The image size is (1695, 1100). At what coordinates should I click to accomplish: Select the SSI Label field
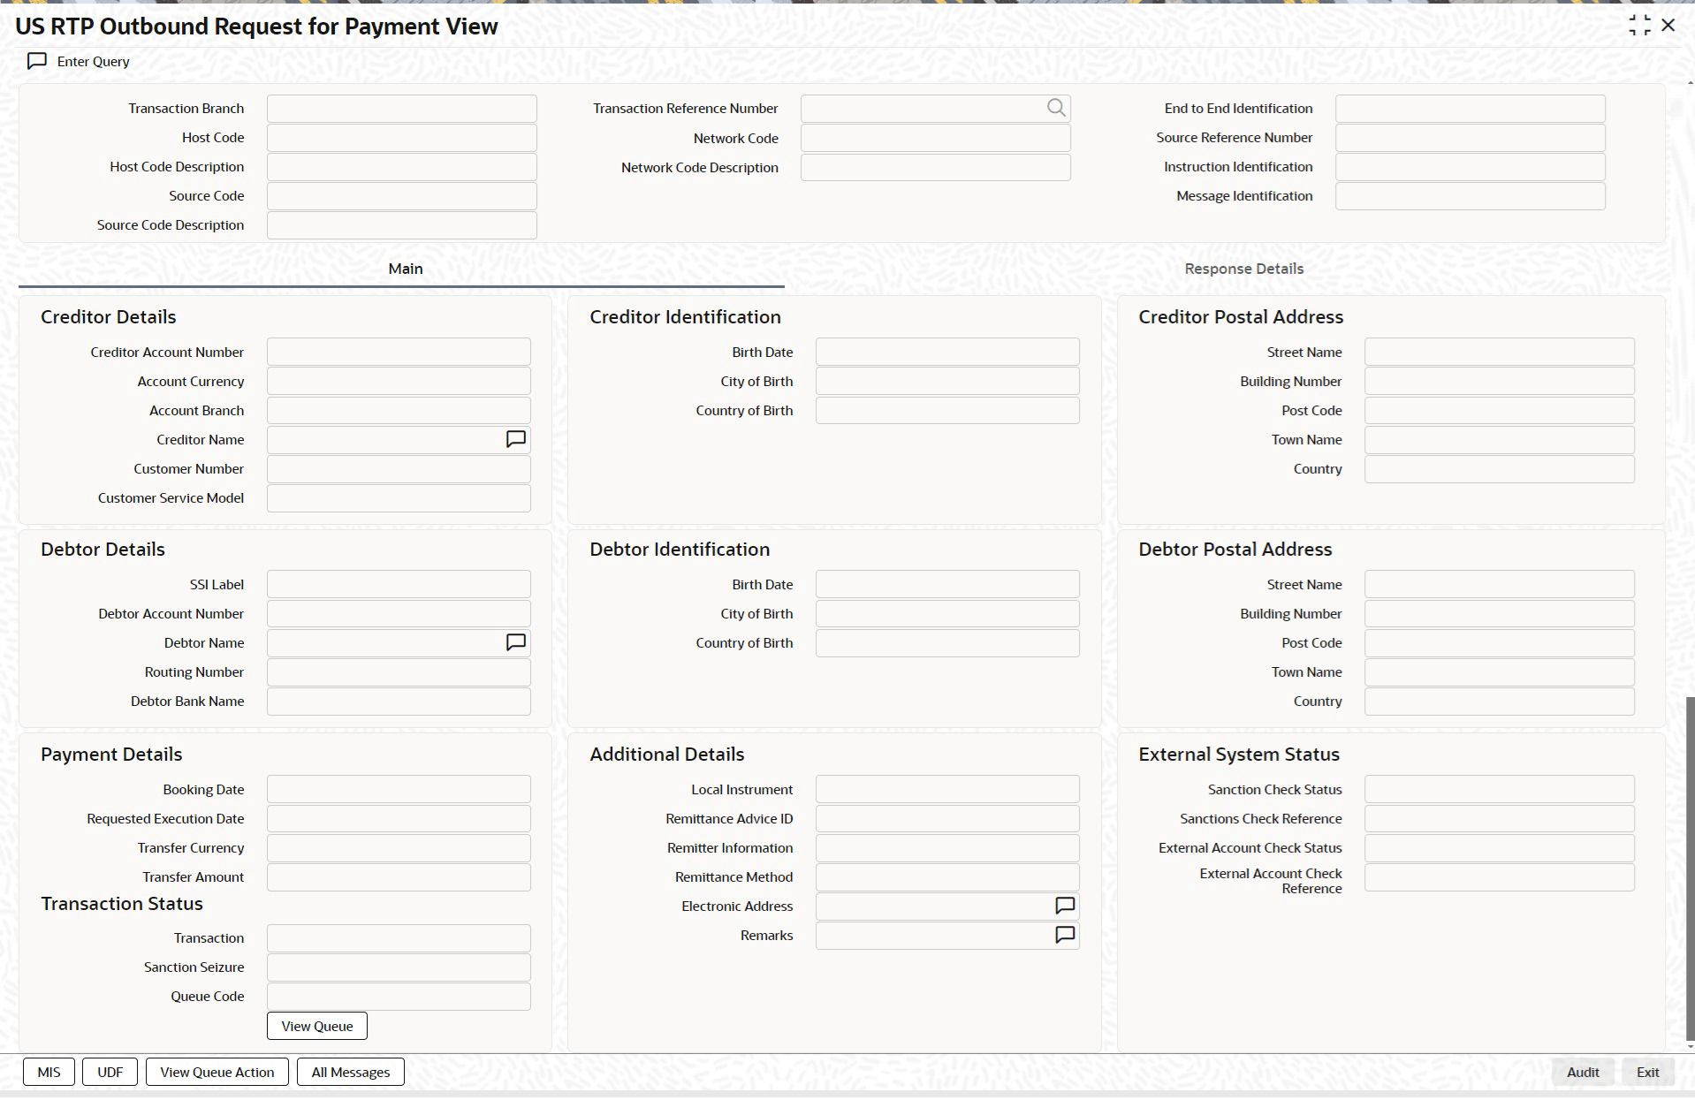pos(399,584)
